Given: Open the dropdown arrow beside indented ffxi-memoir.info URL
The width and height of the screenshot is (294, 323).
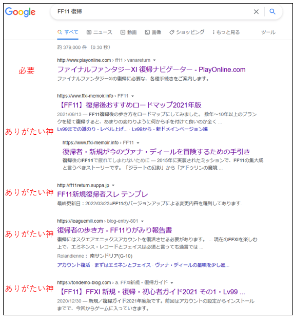Looking at the screenshot, I should click(x=138, y=143).
